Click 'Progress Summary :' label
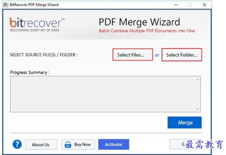Screen dimensions: 226x155 click(x=30, y=72)
